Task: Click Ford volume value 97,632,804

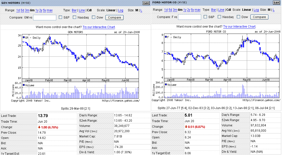Action: coord(258,125)
